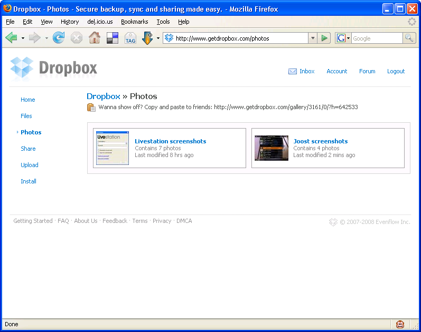Click the gallery share URL text
The image size is (421, 332).
[286, 107]
